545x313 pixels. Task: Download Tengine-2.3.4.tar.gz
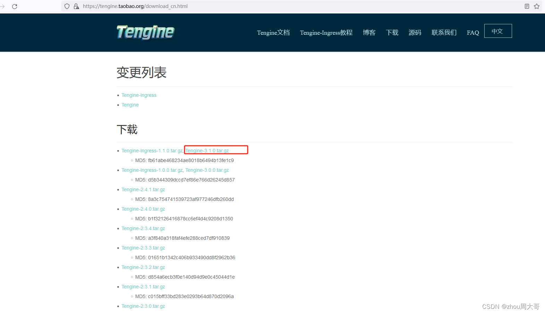point(143,228)
